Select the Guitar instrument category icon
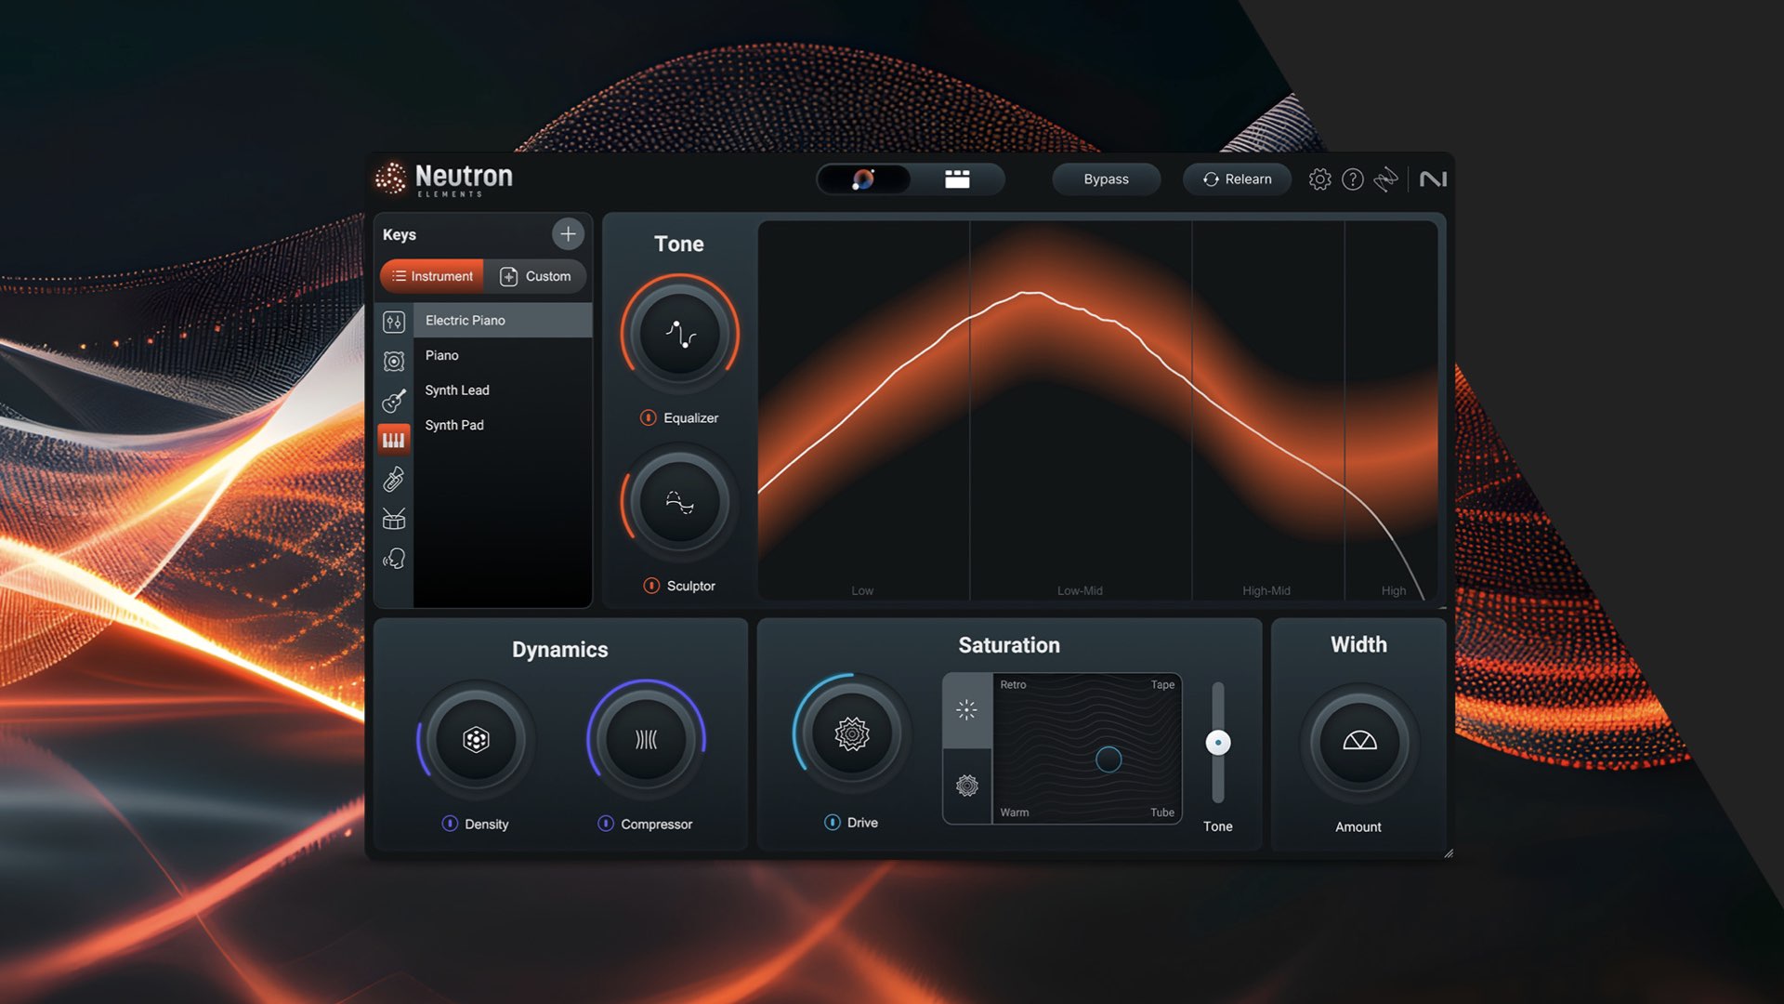 [394, 400]
